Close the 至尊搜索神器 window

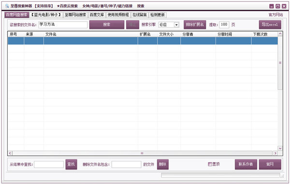click(284, 6)
